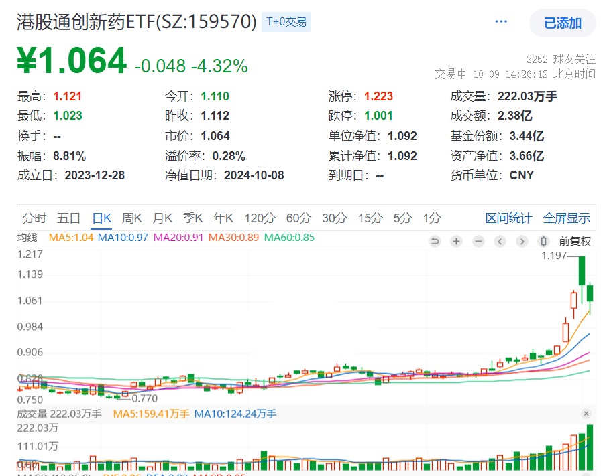This screenshot has height=476, width=607.
Task: Pan the chart to the left
Action: coord(500,242)
